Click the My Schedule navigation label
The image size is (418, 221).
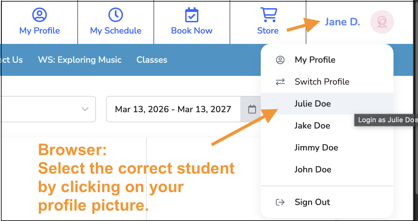tap(115, 31)
